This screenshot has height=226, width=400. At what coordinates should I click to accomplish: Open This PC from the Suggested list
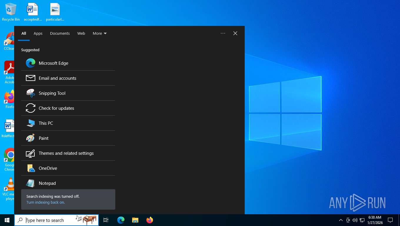pos(68,123)
